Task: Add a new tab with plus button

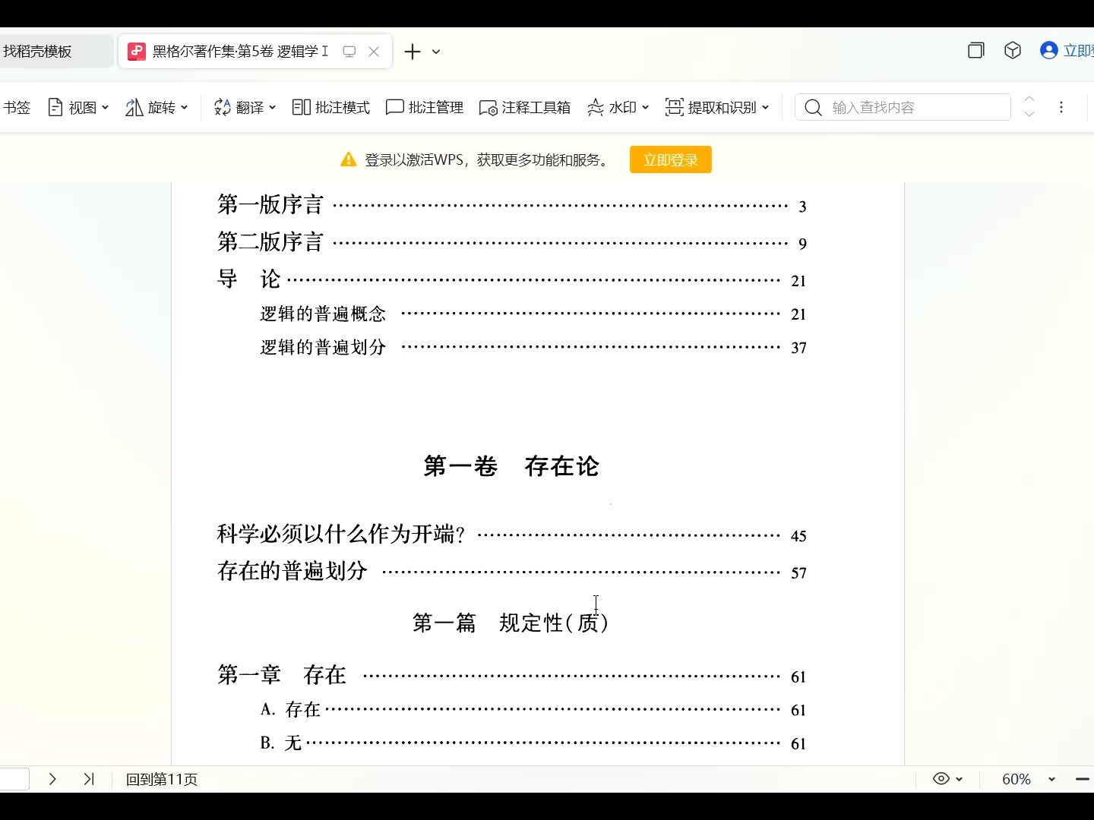Action: tap(412, 52)
